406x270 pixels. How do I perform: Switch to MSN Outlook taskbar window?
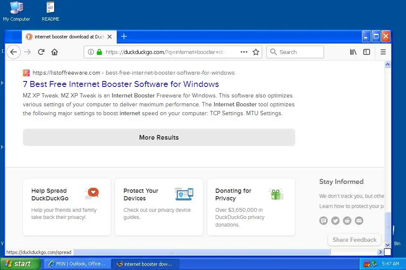77,264
